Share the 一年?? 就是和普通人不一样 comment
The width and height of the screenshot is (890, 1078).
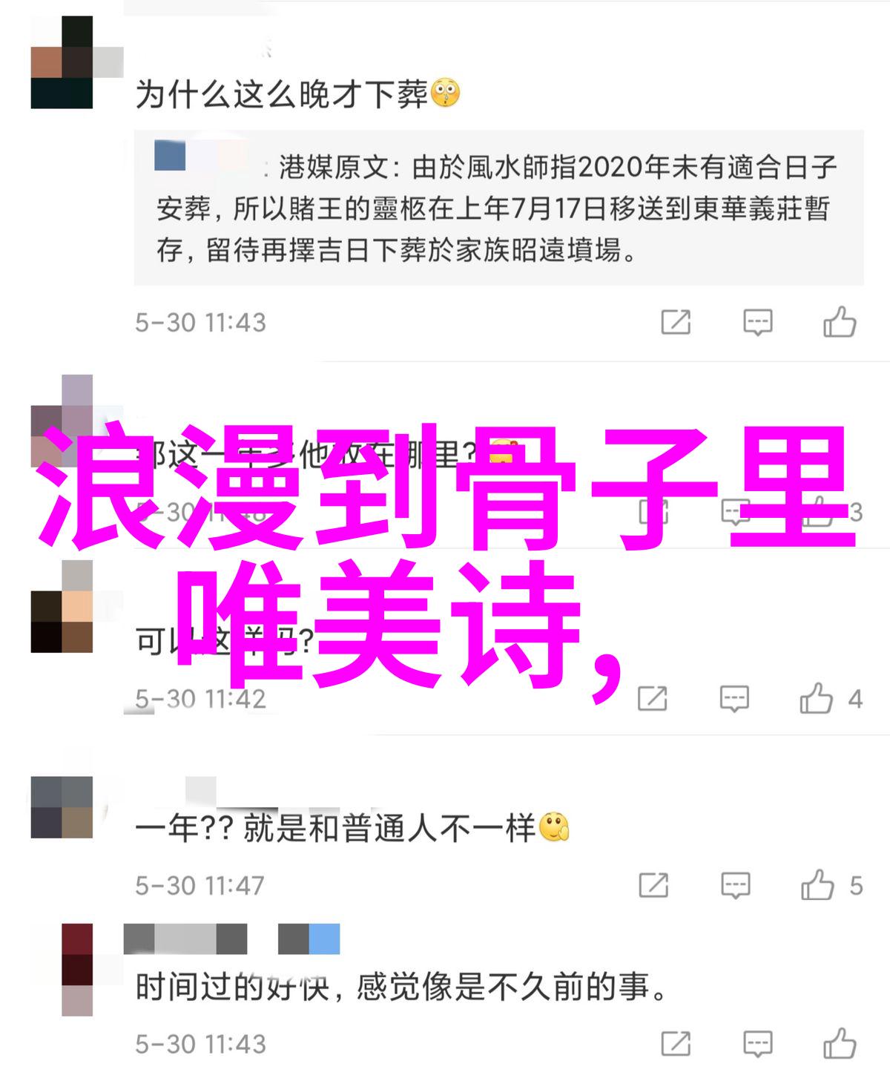(653, 885)
